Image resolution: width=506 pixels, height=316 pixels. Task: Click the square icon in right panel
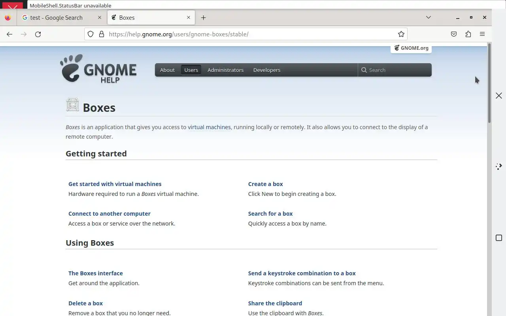499,238
